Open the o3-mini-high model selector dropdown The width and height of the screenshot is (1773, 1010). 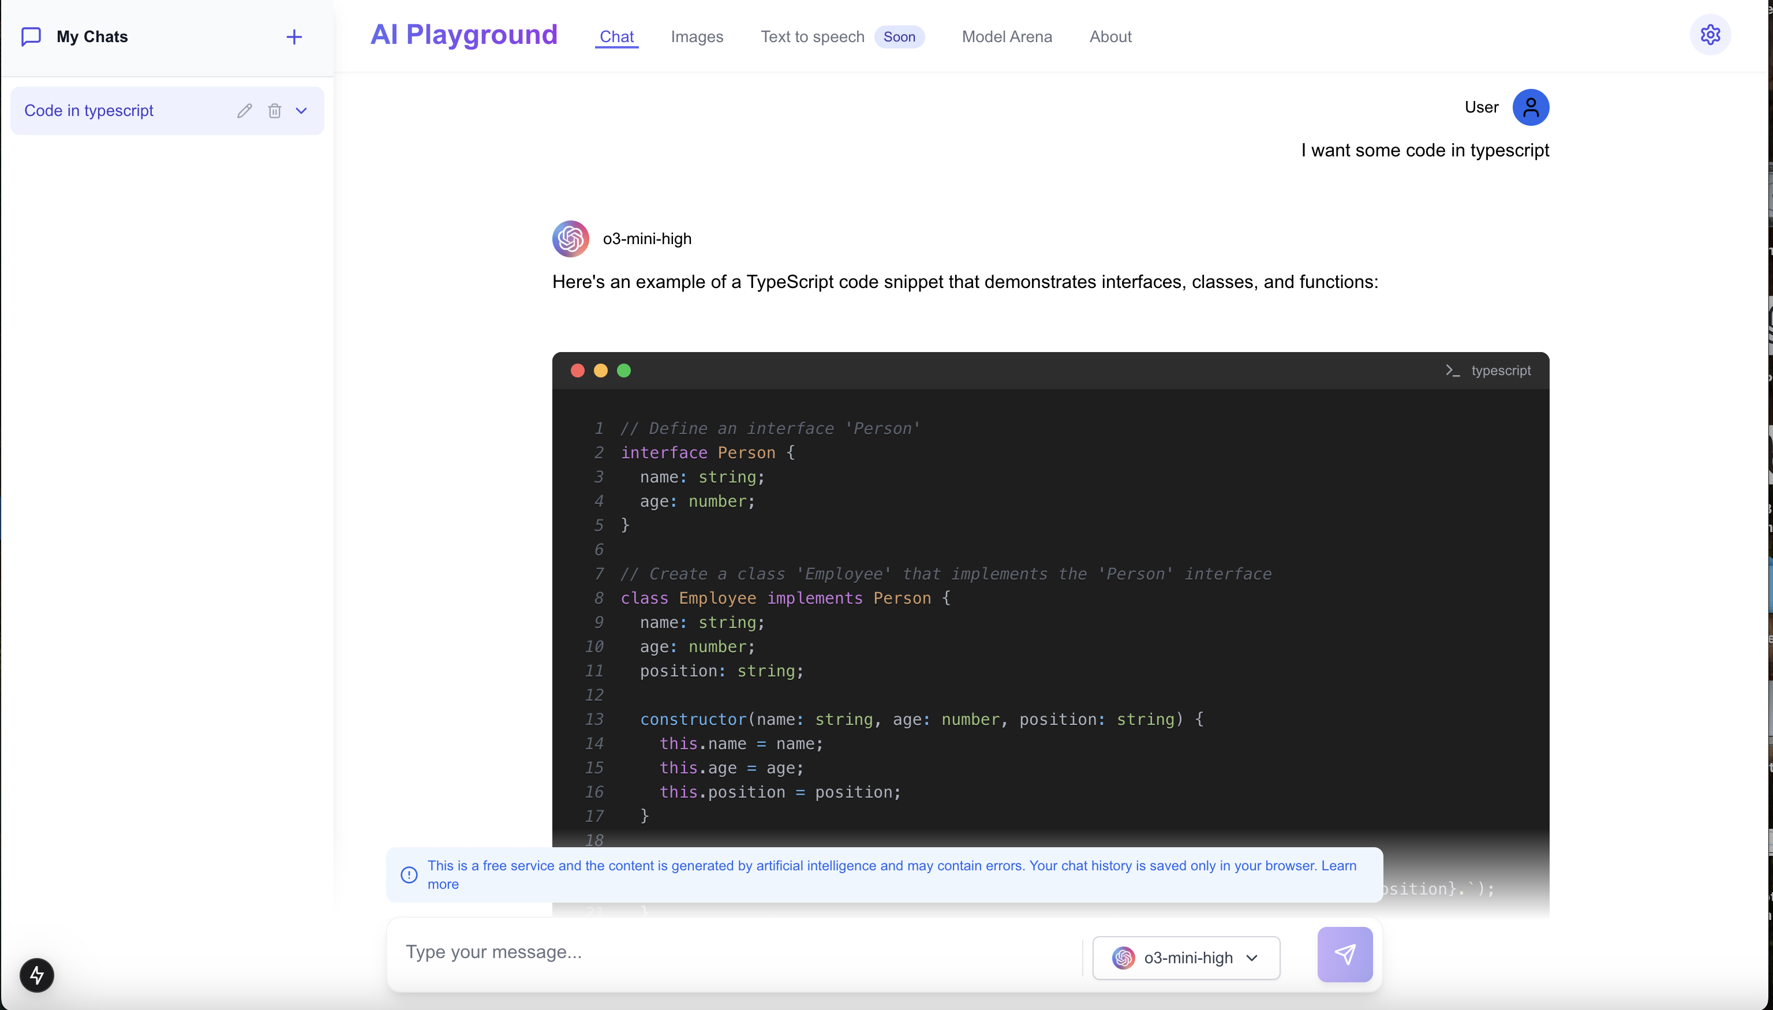(x=1185, y=958)
